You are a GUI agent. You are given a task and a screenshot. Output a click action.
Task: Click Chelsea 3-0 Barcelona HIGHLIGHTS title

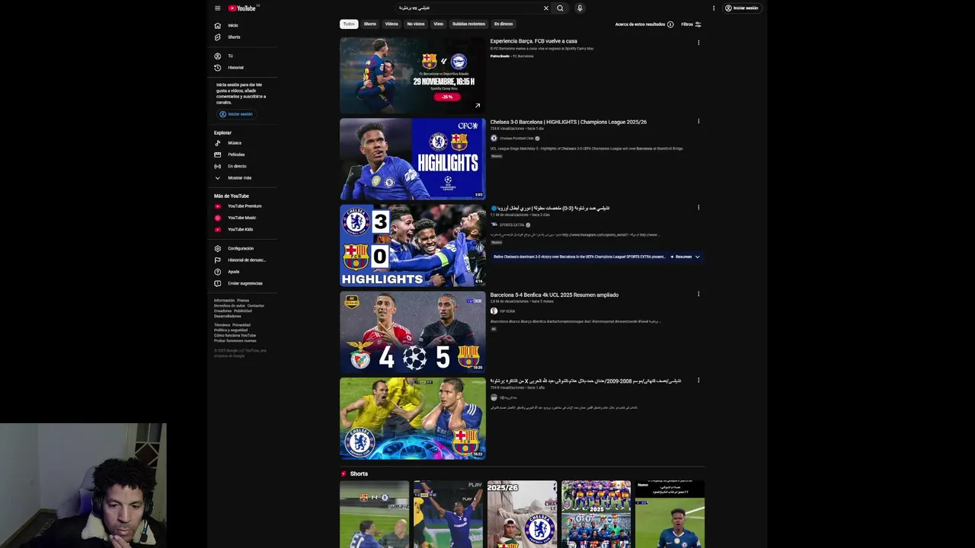pyautogui.click(x=568, y=122)
